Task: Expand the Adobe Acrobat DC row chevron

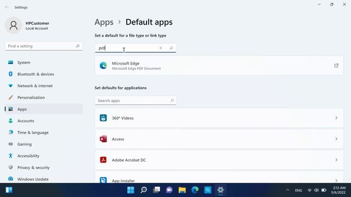Action: [336, 160]
